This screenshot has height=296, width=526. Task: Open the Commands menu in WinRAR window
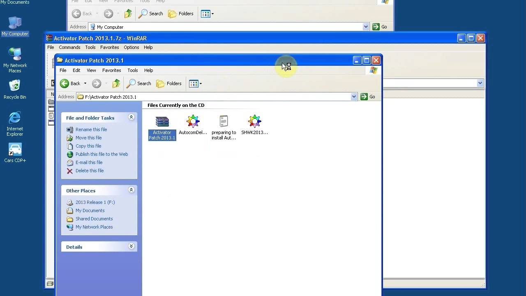pos(69,47)
